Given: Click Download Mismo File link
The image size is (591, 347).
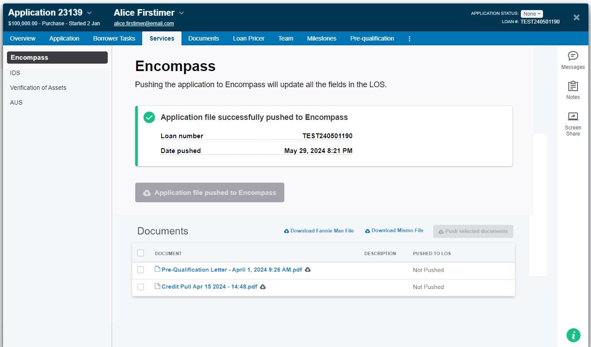Looking at the screenshot, I should point(394,231).
